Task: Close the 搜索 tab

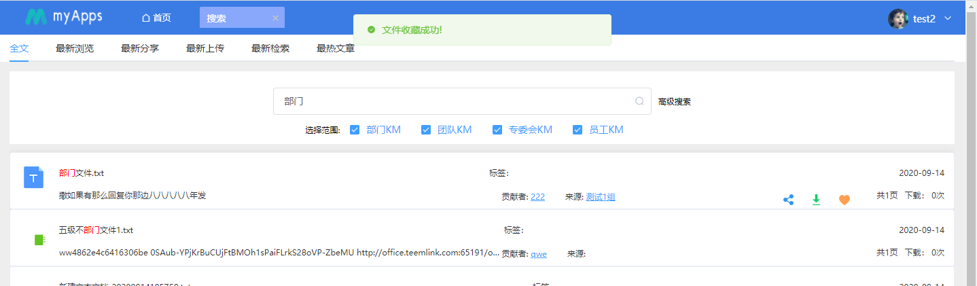Action: point(275,18)
